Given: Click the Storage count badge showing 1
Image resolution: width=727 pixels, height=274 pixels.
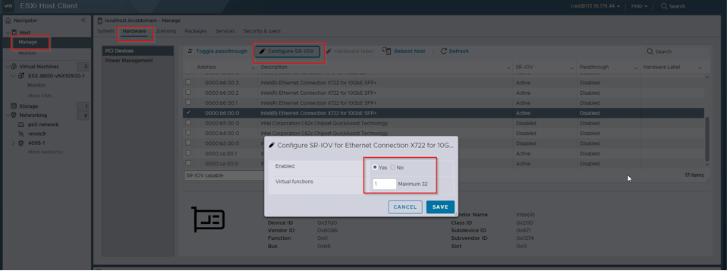Looking at the screenshot, I should (83, 106).
